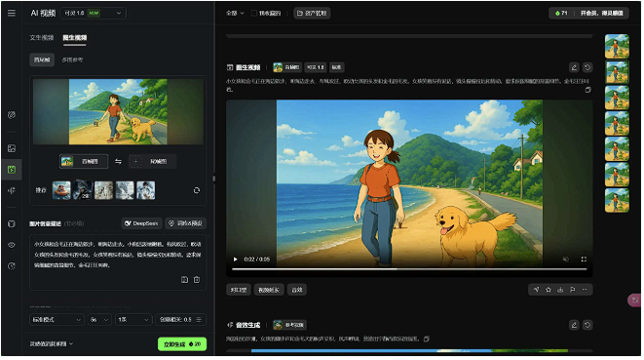Mute the video player audio
The image size is (644, 360).
click(565, 260)
